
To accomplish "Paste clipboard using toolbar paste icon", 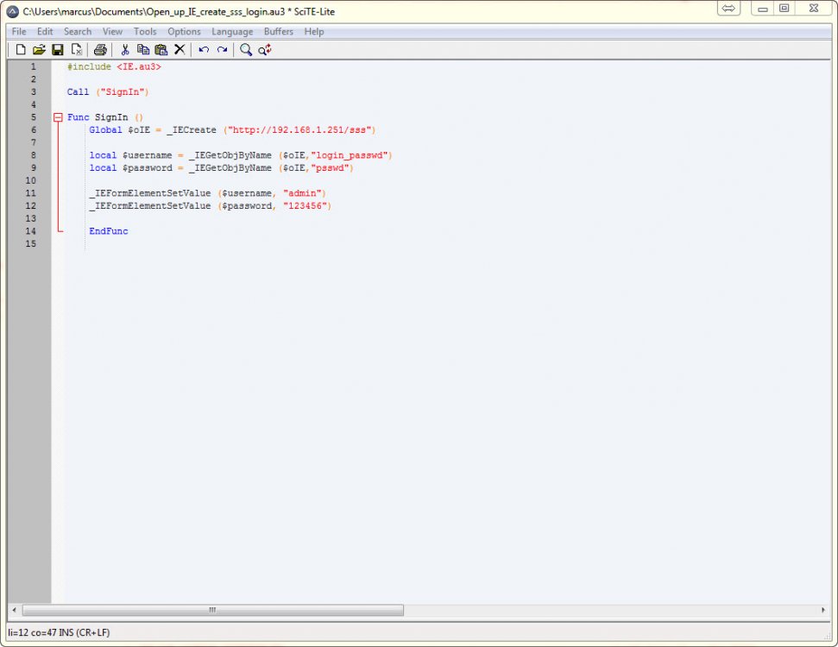I will [161, 50].
